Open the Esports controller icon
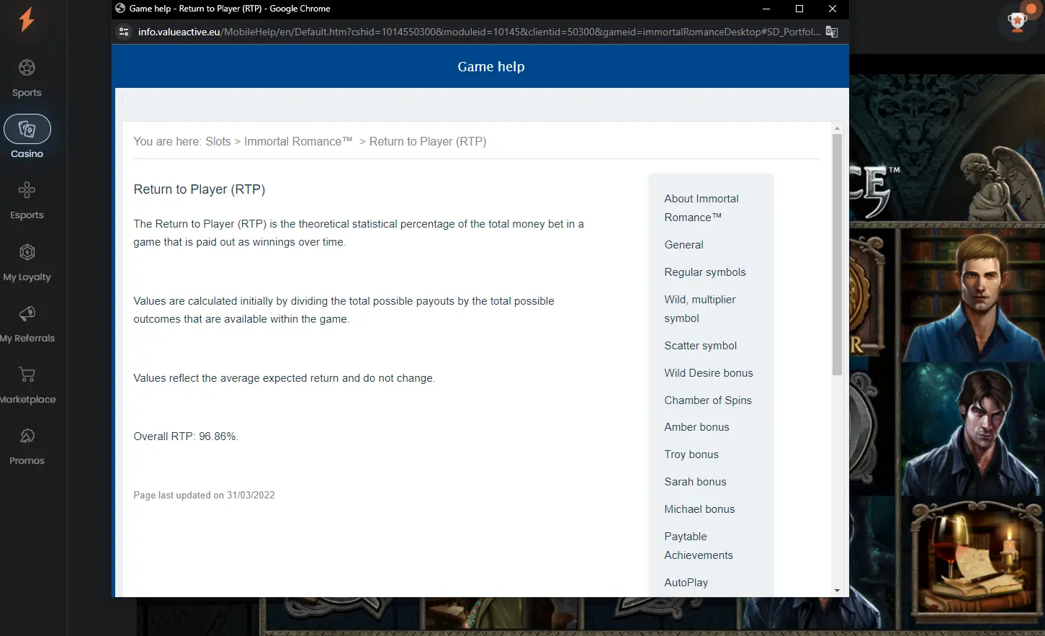 (x=27, y=190)
